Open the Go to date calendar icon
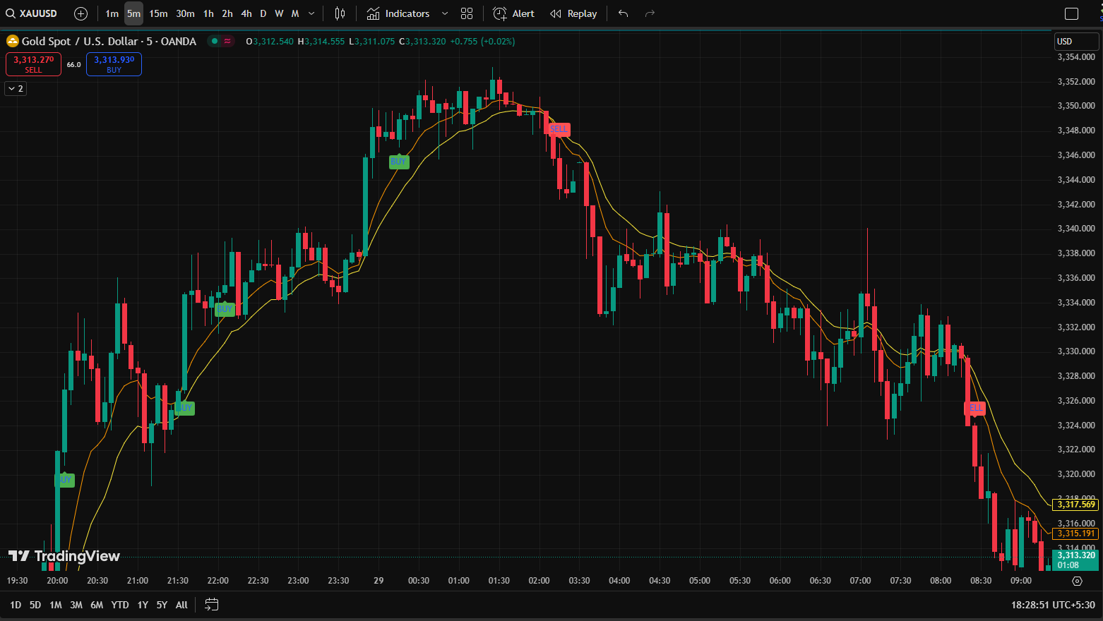Screen dimensions: 1103x621 tap(211, 605)
